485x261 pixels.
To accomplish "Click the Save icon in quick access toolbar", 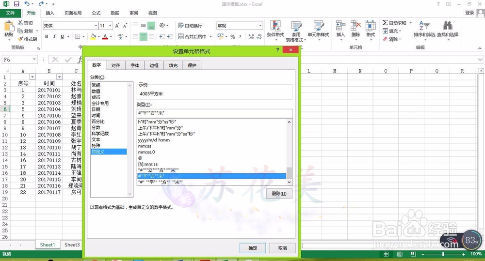I will click(x=16, y=4).
